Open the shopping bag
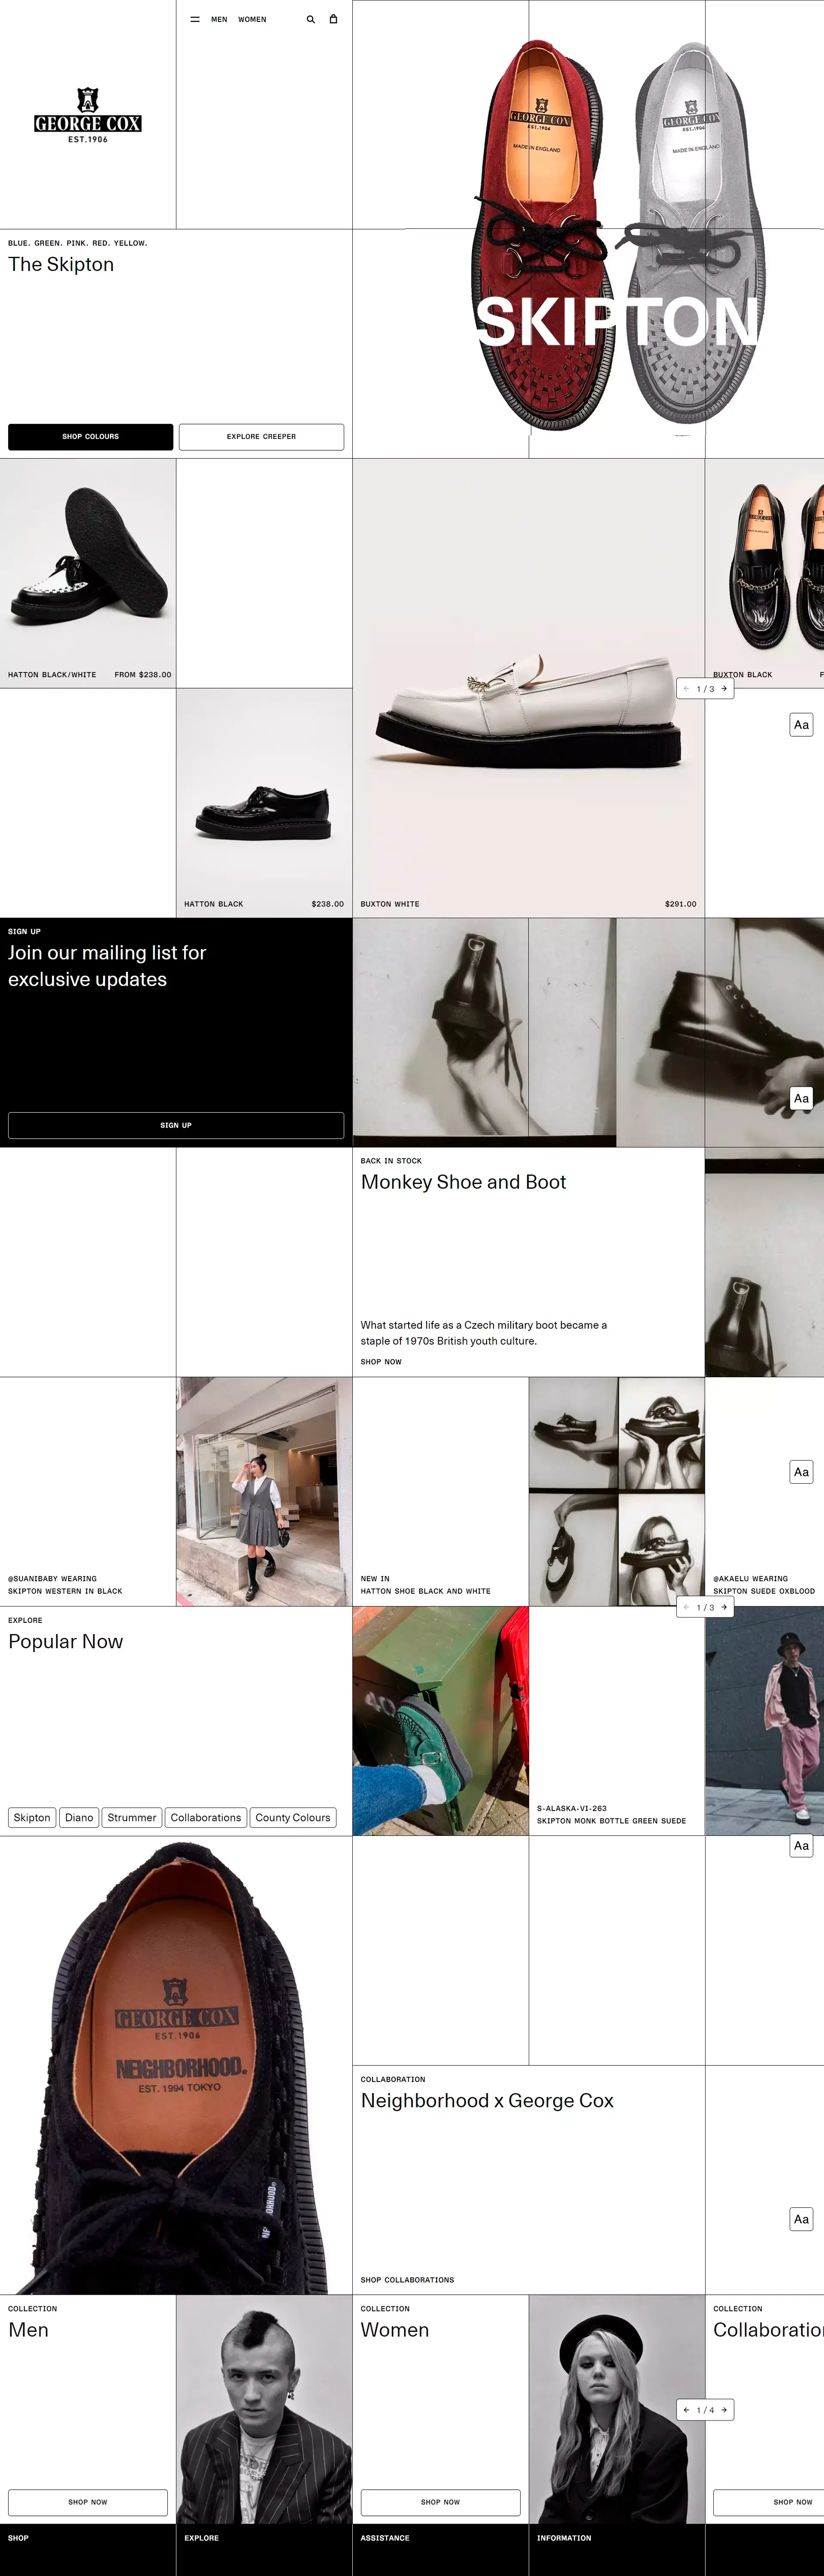Image resolution: width=824 pixels, height=2576 pixels. (x=334, y=19)
